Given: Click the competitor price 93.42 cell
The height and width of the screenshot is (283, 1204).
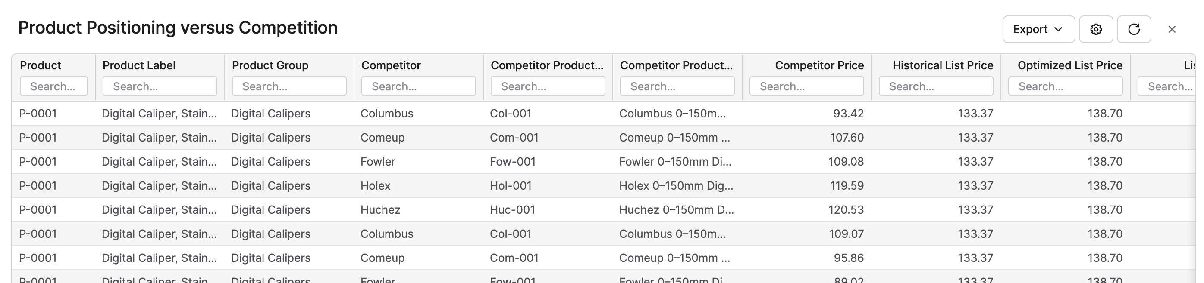Looking at the screenshot, I should pyautogui.click(x=848, y=113).
